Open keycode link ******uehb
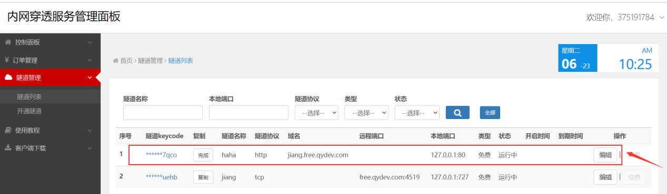This screenshot has height=194, width=667. coord(162,177)
